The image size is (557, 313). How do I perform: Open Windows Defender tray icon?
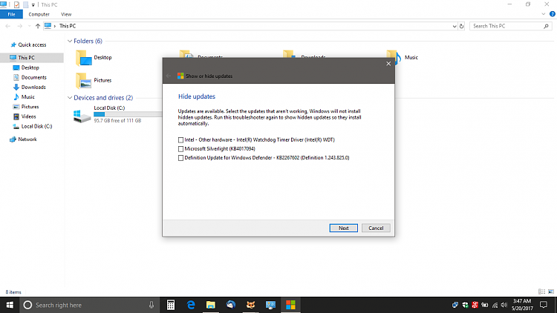tap(465, 305)
